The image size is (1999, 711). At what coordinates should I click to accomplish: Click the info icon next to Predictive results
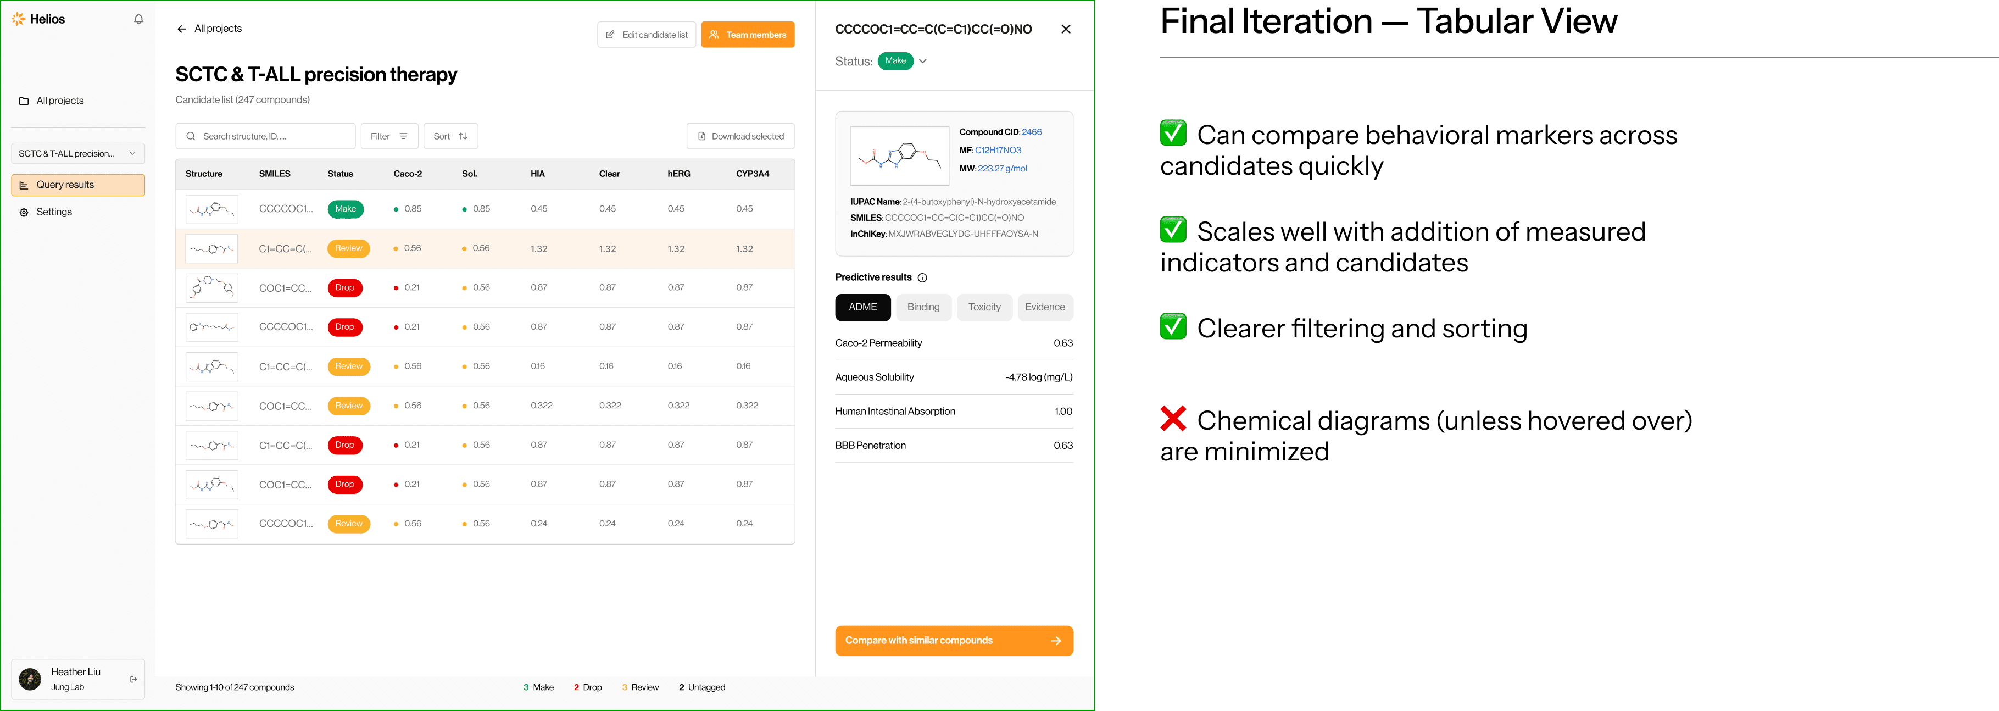pyautogui.click(x=922, y=278)
